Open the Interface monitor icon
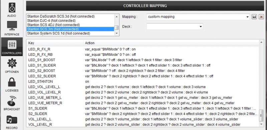The image size is (267, 130). pyautogui.click(x=12, y=26)
